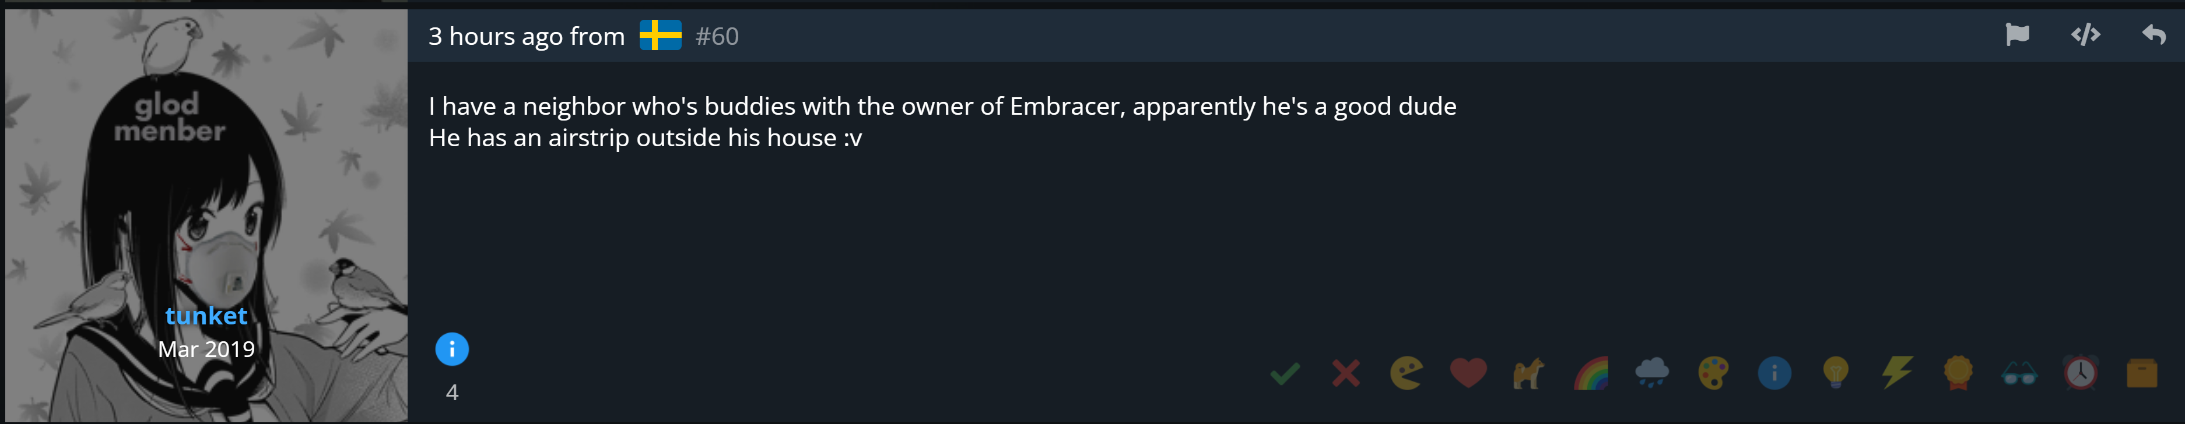The height and width of the screenshot is (424, 2185).
Task: Click the green checkmark agree reaction
Action: (x=1285, y=373)
